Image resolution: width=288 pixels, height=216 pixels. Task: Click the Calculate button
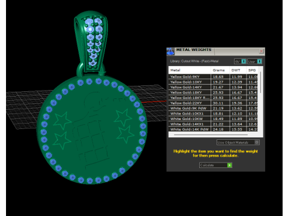point(215,165)
